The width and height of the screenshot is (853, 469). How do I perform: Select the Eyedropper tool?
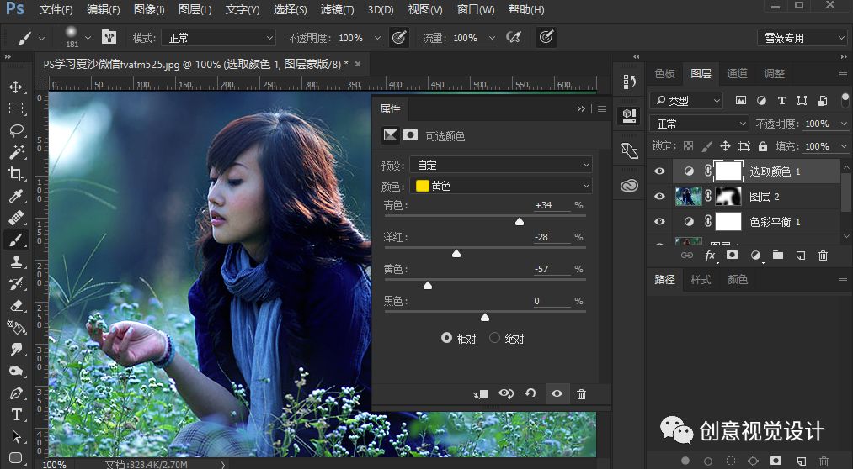[16, 195]
